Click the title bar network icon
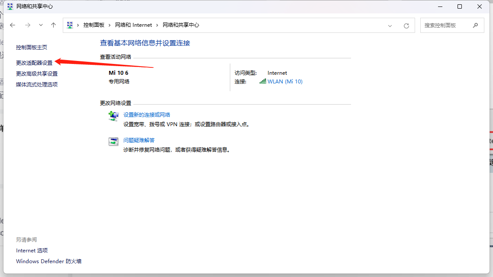 point(10,6)
